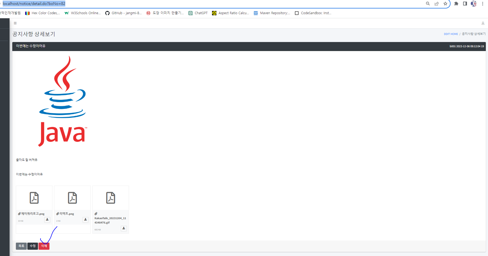488x256 pixels.
Task: Open W3Schools Online bookmark
Action: click(x=83, y=13)
